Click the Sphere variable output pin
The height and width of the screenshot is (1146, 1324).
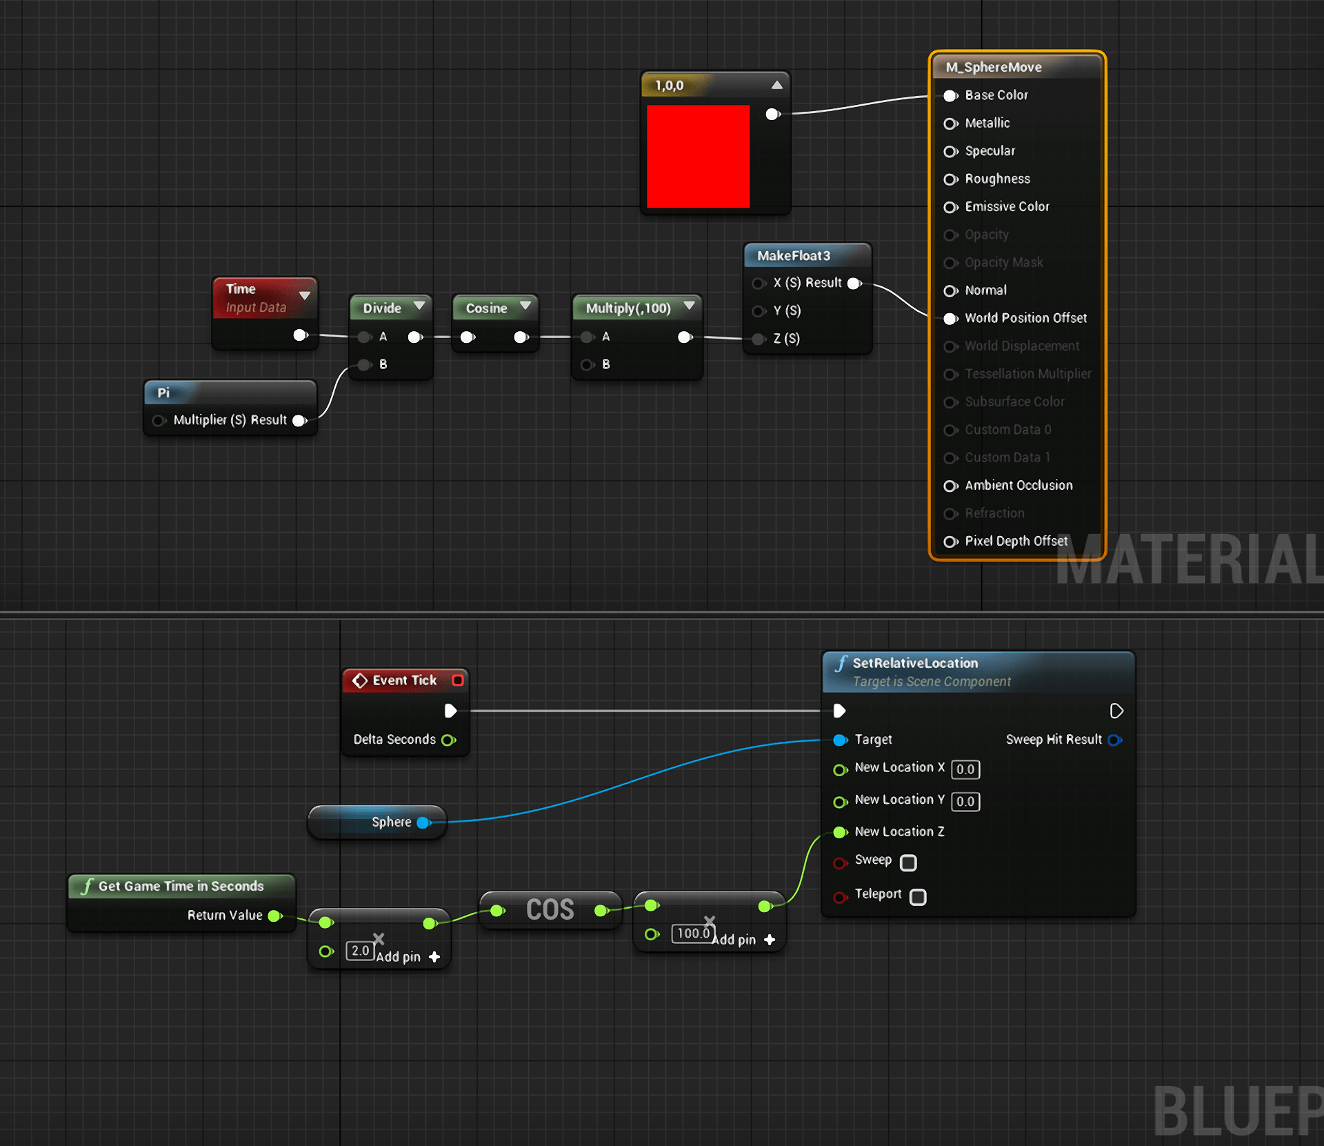[424, 822]
